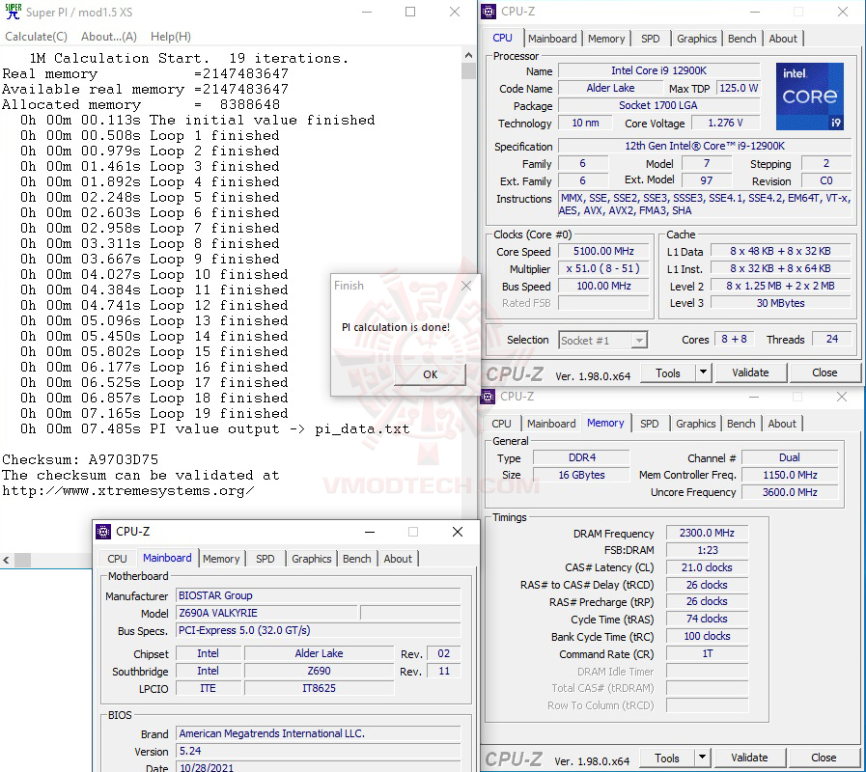866x772 pixels.
Task: Click the Core Speed 5100.00 MHz value
Action: tap(603, 251)
